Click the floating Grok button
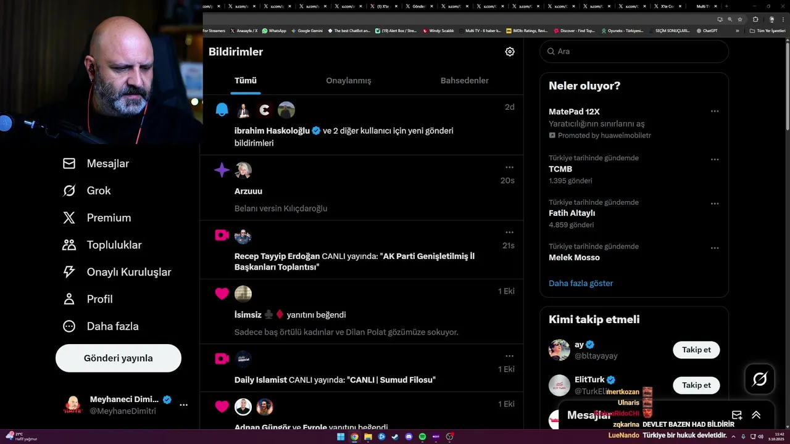This screenshot has height=444, width=790. 760,379
